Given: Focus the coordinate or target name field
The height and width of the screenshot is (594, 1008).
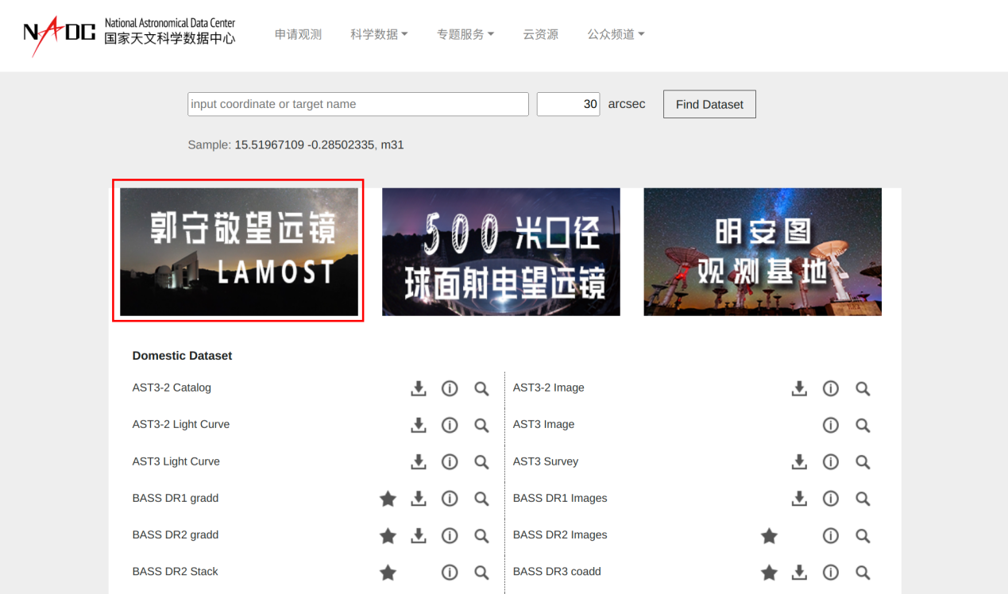Looking at the screenshot, I should pos(358,104).
